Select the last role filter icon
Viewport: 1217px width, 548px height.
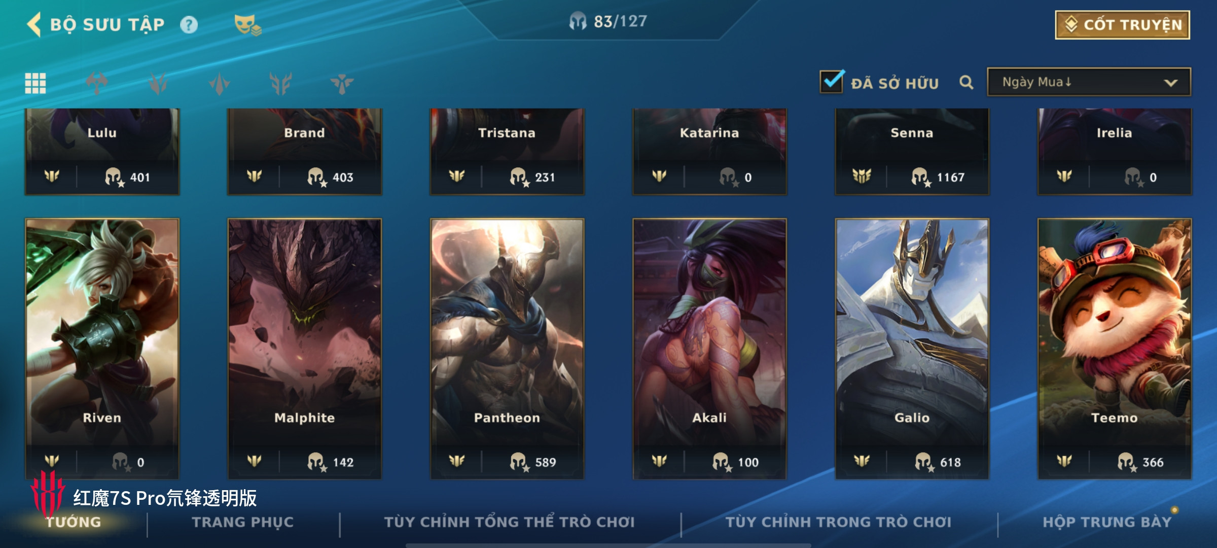(x=342, y=83)
